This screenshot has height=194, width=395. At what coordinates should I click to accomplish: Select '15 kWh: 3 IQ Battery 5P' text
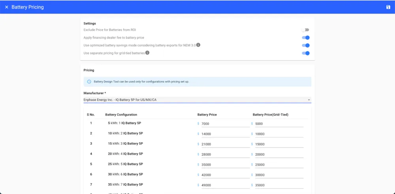coord(126,144)
